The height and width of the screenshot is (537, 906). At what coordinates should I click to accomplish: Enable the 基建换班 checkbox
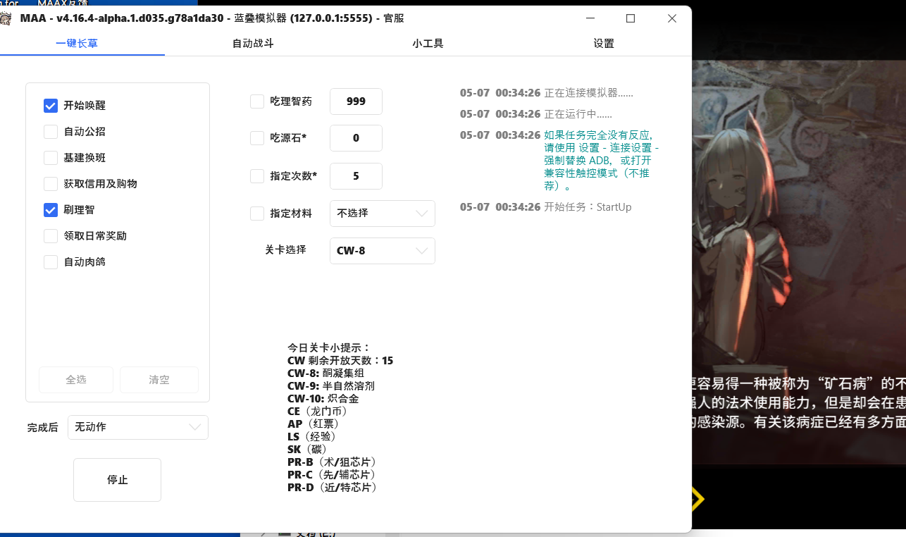(x=50, y=157)
